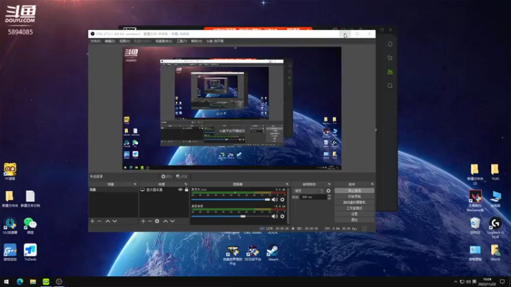Open the UU加速器 desktop icon
511x287 pixels.
[x=10, y=226]
